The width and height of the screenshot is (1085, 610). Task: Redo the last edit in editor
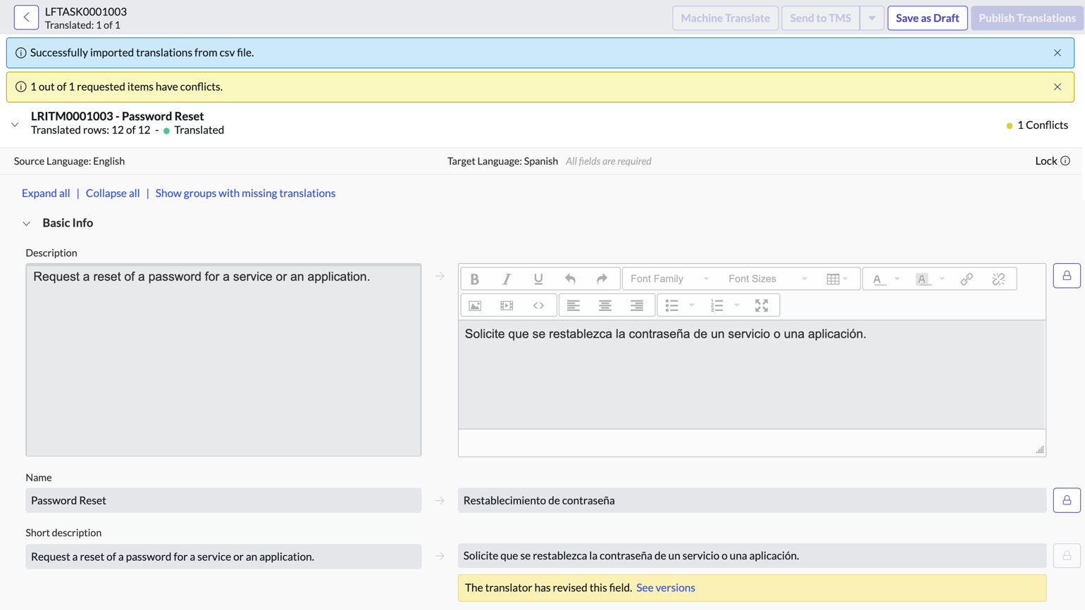[602, 279]
